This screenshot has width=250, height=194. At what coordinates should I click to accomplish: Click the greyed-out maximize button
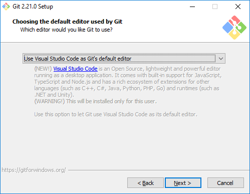tap(215, 7)
